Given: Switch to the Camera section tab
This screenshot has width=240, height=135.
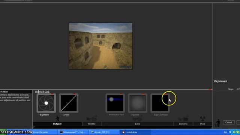Looking at the screenshot, I should pos(183,124).
